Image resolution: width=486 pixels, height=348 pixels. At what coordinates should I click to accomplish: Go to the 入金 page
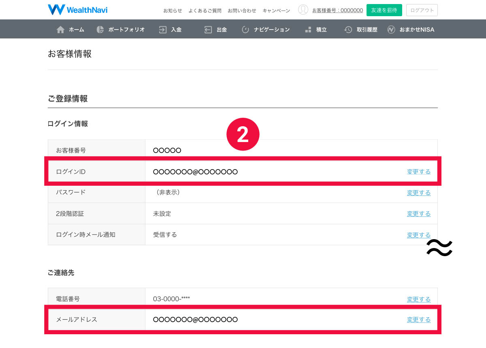176,30
